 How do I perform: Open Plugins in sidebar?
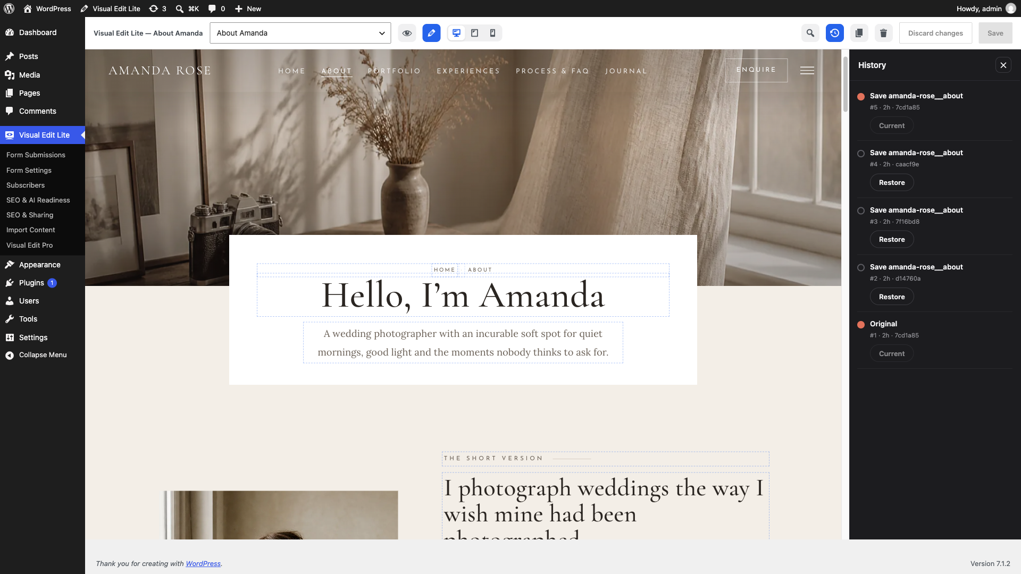[x=43, y=283]
